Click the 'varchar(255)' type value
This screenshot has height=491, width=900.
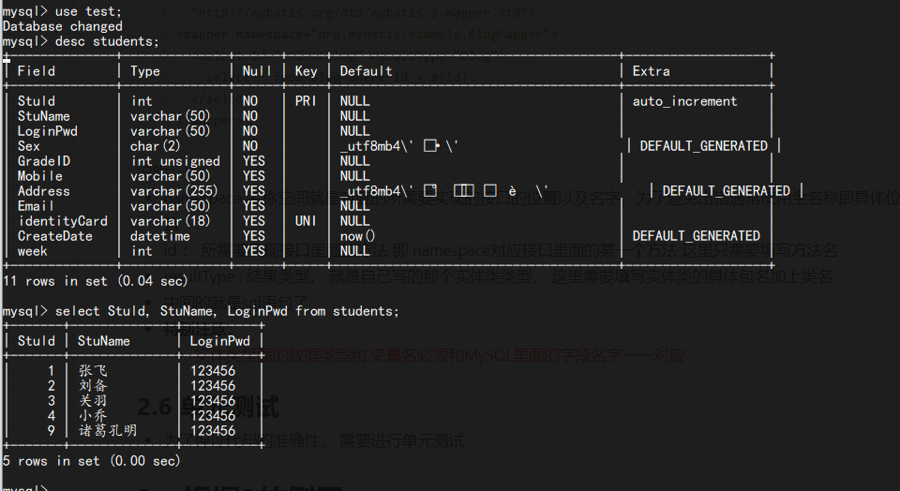(174, 191)
